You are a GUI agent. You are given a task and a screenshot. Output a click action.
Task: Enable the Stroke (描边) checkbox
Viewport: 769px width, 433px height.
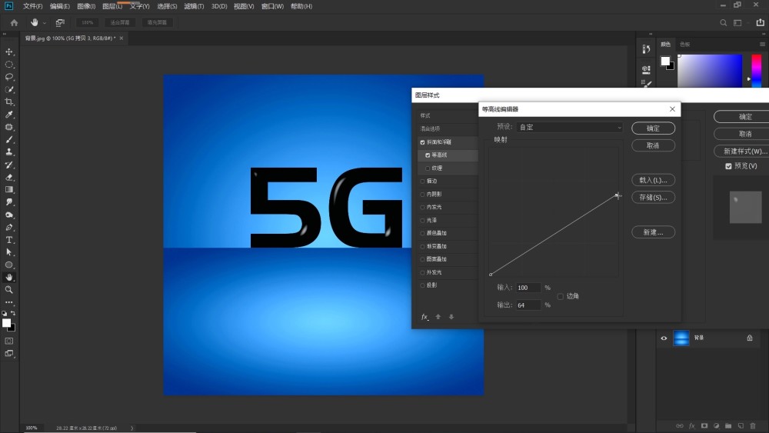[422, 182]
